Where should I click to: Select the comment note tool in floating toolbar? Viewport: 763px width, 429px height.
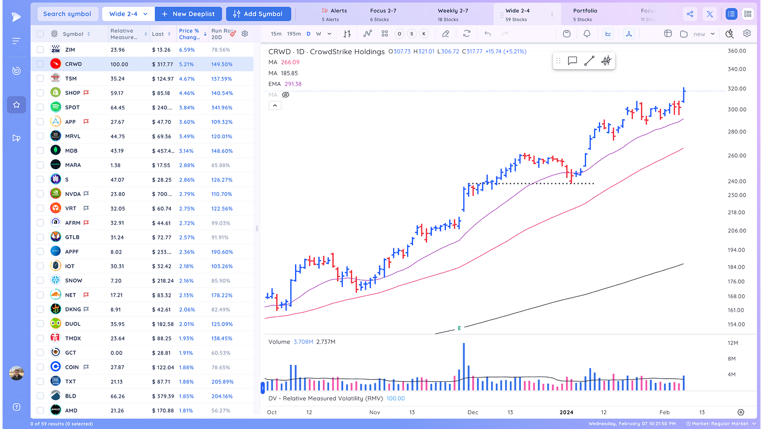click(x=572, y=61)
